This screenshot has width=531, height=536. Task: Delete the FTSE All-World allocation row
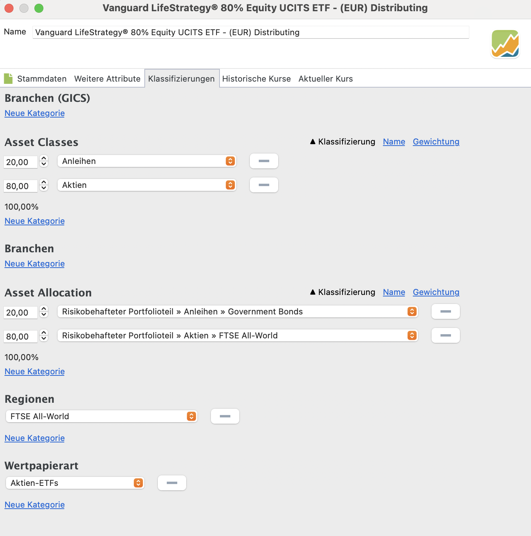pos(445,335)
